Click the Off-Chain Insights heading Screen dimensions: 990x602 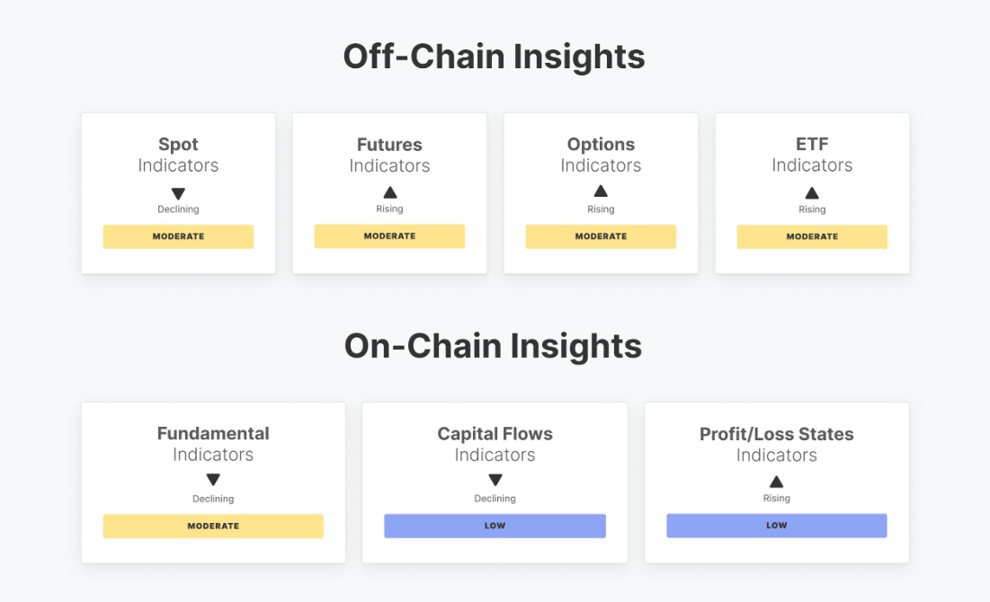pyautogui.click(x=494, y=57)
